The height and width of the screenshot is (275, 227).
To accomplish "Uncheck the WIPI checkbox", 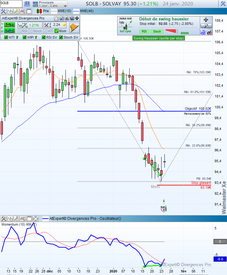I will [x=25, y=37].
